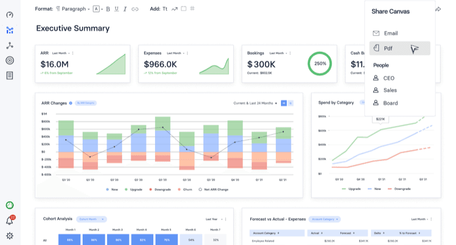Click the share arrow icon at top right

pyautogui.click(x=438, y=9)
